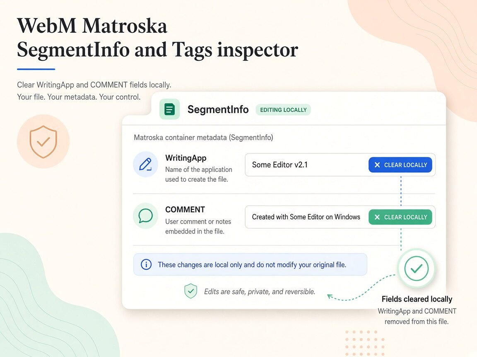477x357 pixels.
Task: Click the X icon in green Clear Locally button
Action: pyautogui.click(x=377, y=217)
